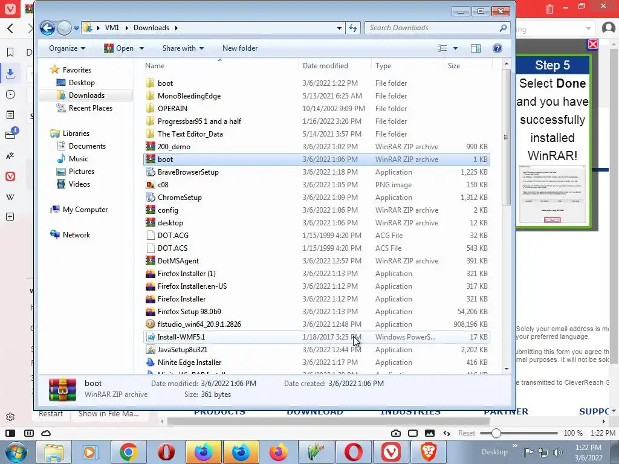The image size is (619, 464).
Task: Click the Explorer forward arrow button
Action: point(64,28)
